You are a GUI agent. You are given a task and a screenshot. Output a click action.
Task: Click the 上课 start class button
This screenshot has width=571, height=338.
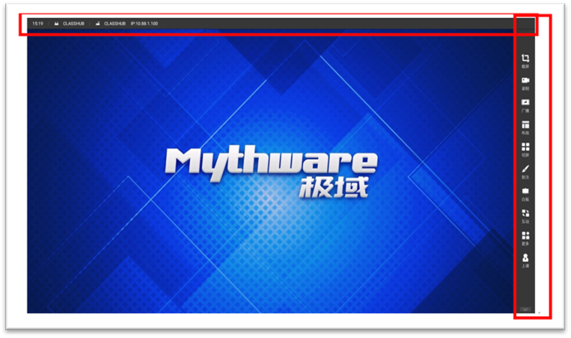(526, 259)
